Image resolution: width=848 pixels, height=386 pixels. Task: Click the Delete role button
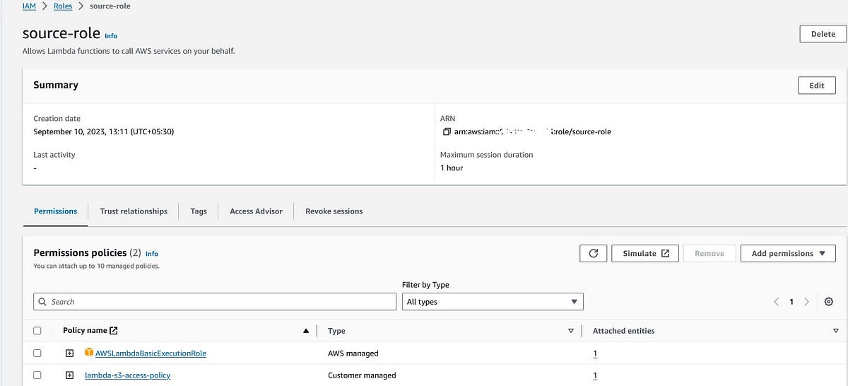point(823,34)
